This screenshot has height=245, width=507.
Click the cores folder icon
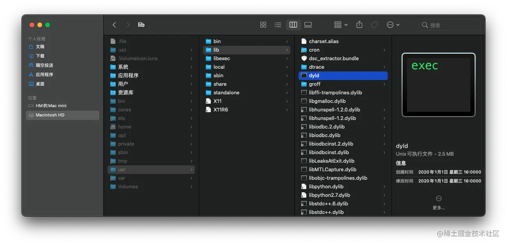pos(113,109)
